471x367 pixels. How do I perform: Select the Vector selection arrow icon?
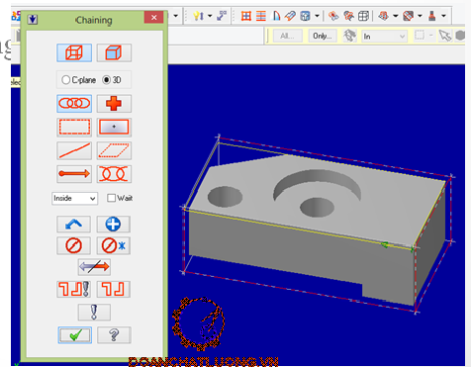(74, 174)
